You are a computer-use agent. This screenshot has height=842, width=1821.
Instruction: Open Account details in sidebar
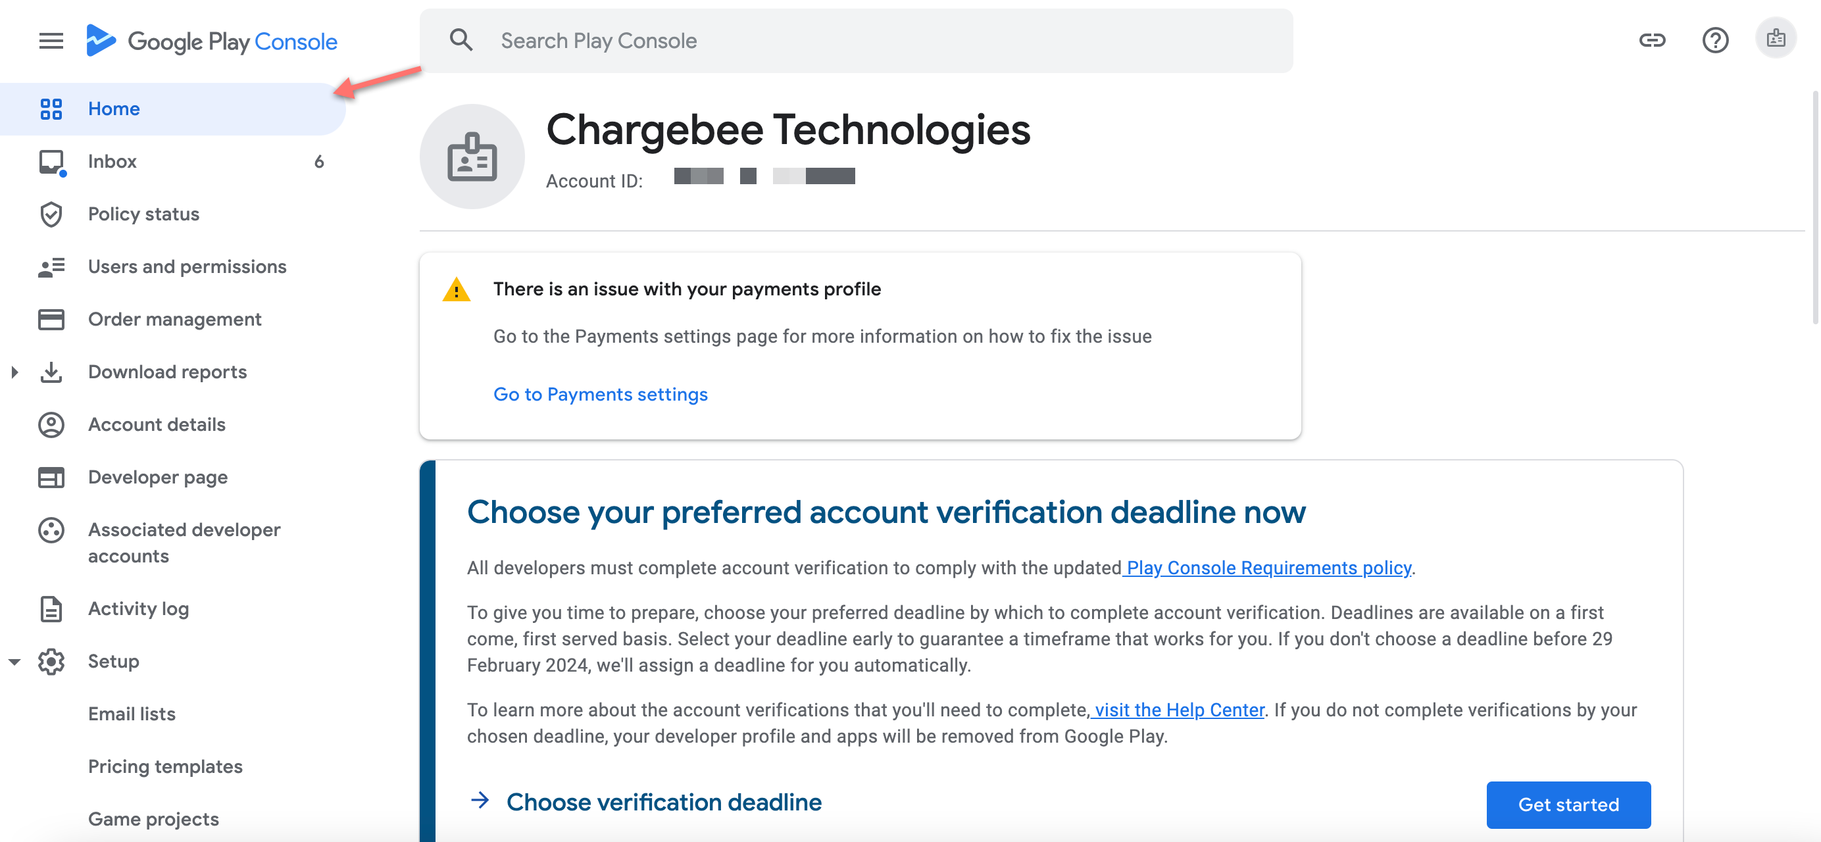(x=156, y=425)
